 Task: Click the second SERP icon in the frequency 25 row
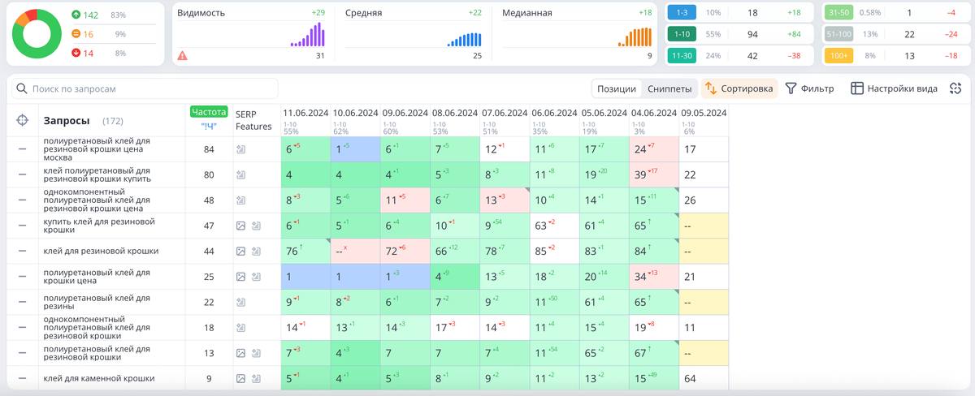pyautogui.click(x=256, y=277)
